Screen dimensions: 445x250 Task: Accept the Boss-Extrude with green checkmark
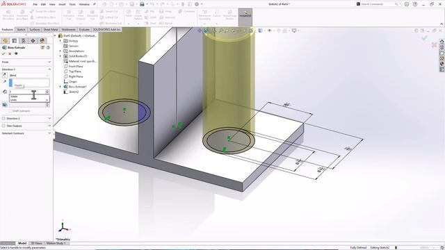3,53
